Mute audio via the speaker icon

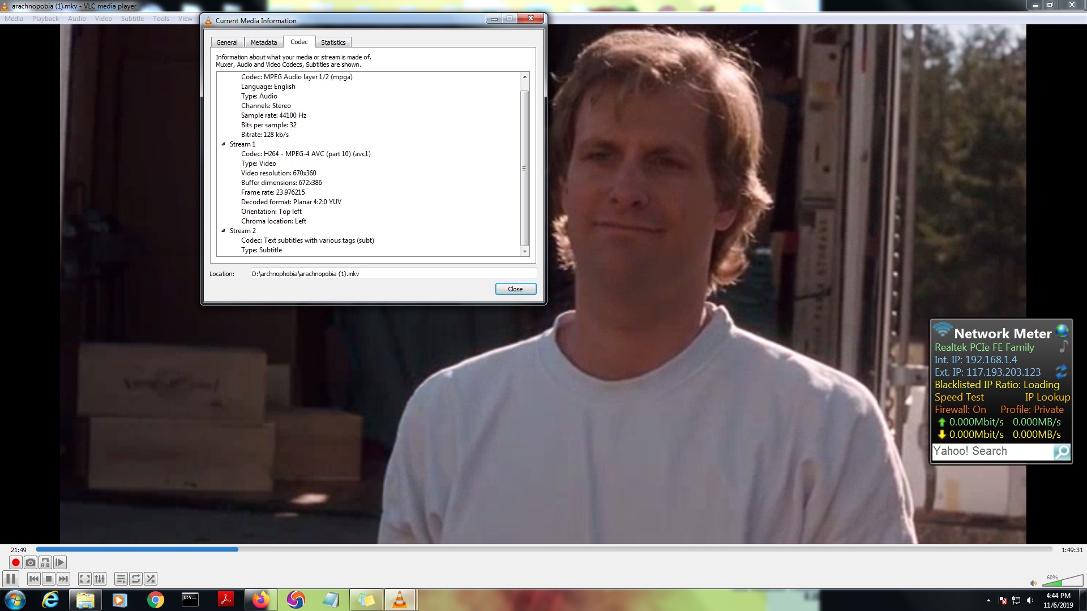coord(1034,583)
